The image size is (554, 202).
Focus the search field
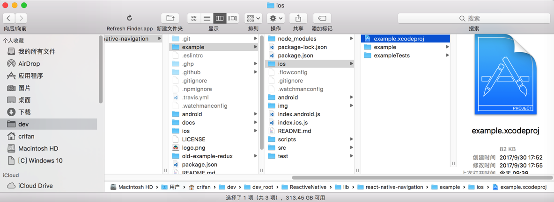point(474,18)
